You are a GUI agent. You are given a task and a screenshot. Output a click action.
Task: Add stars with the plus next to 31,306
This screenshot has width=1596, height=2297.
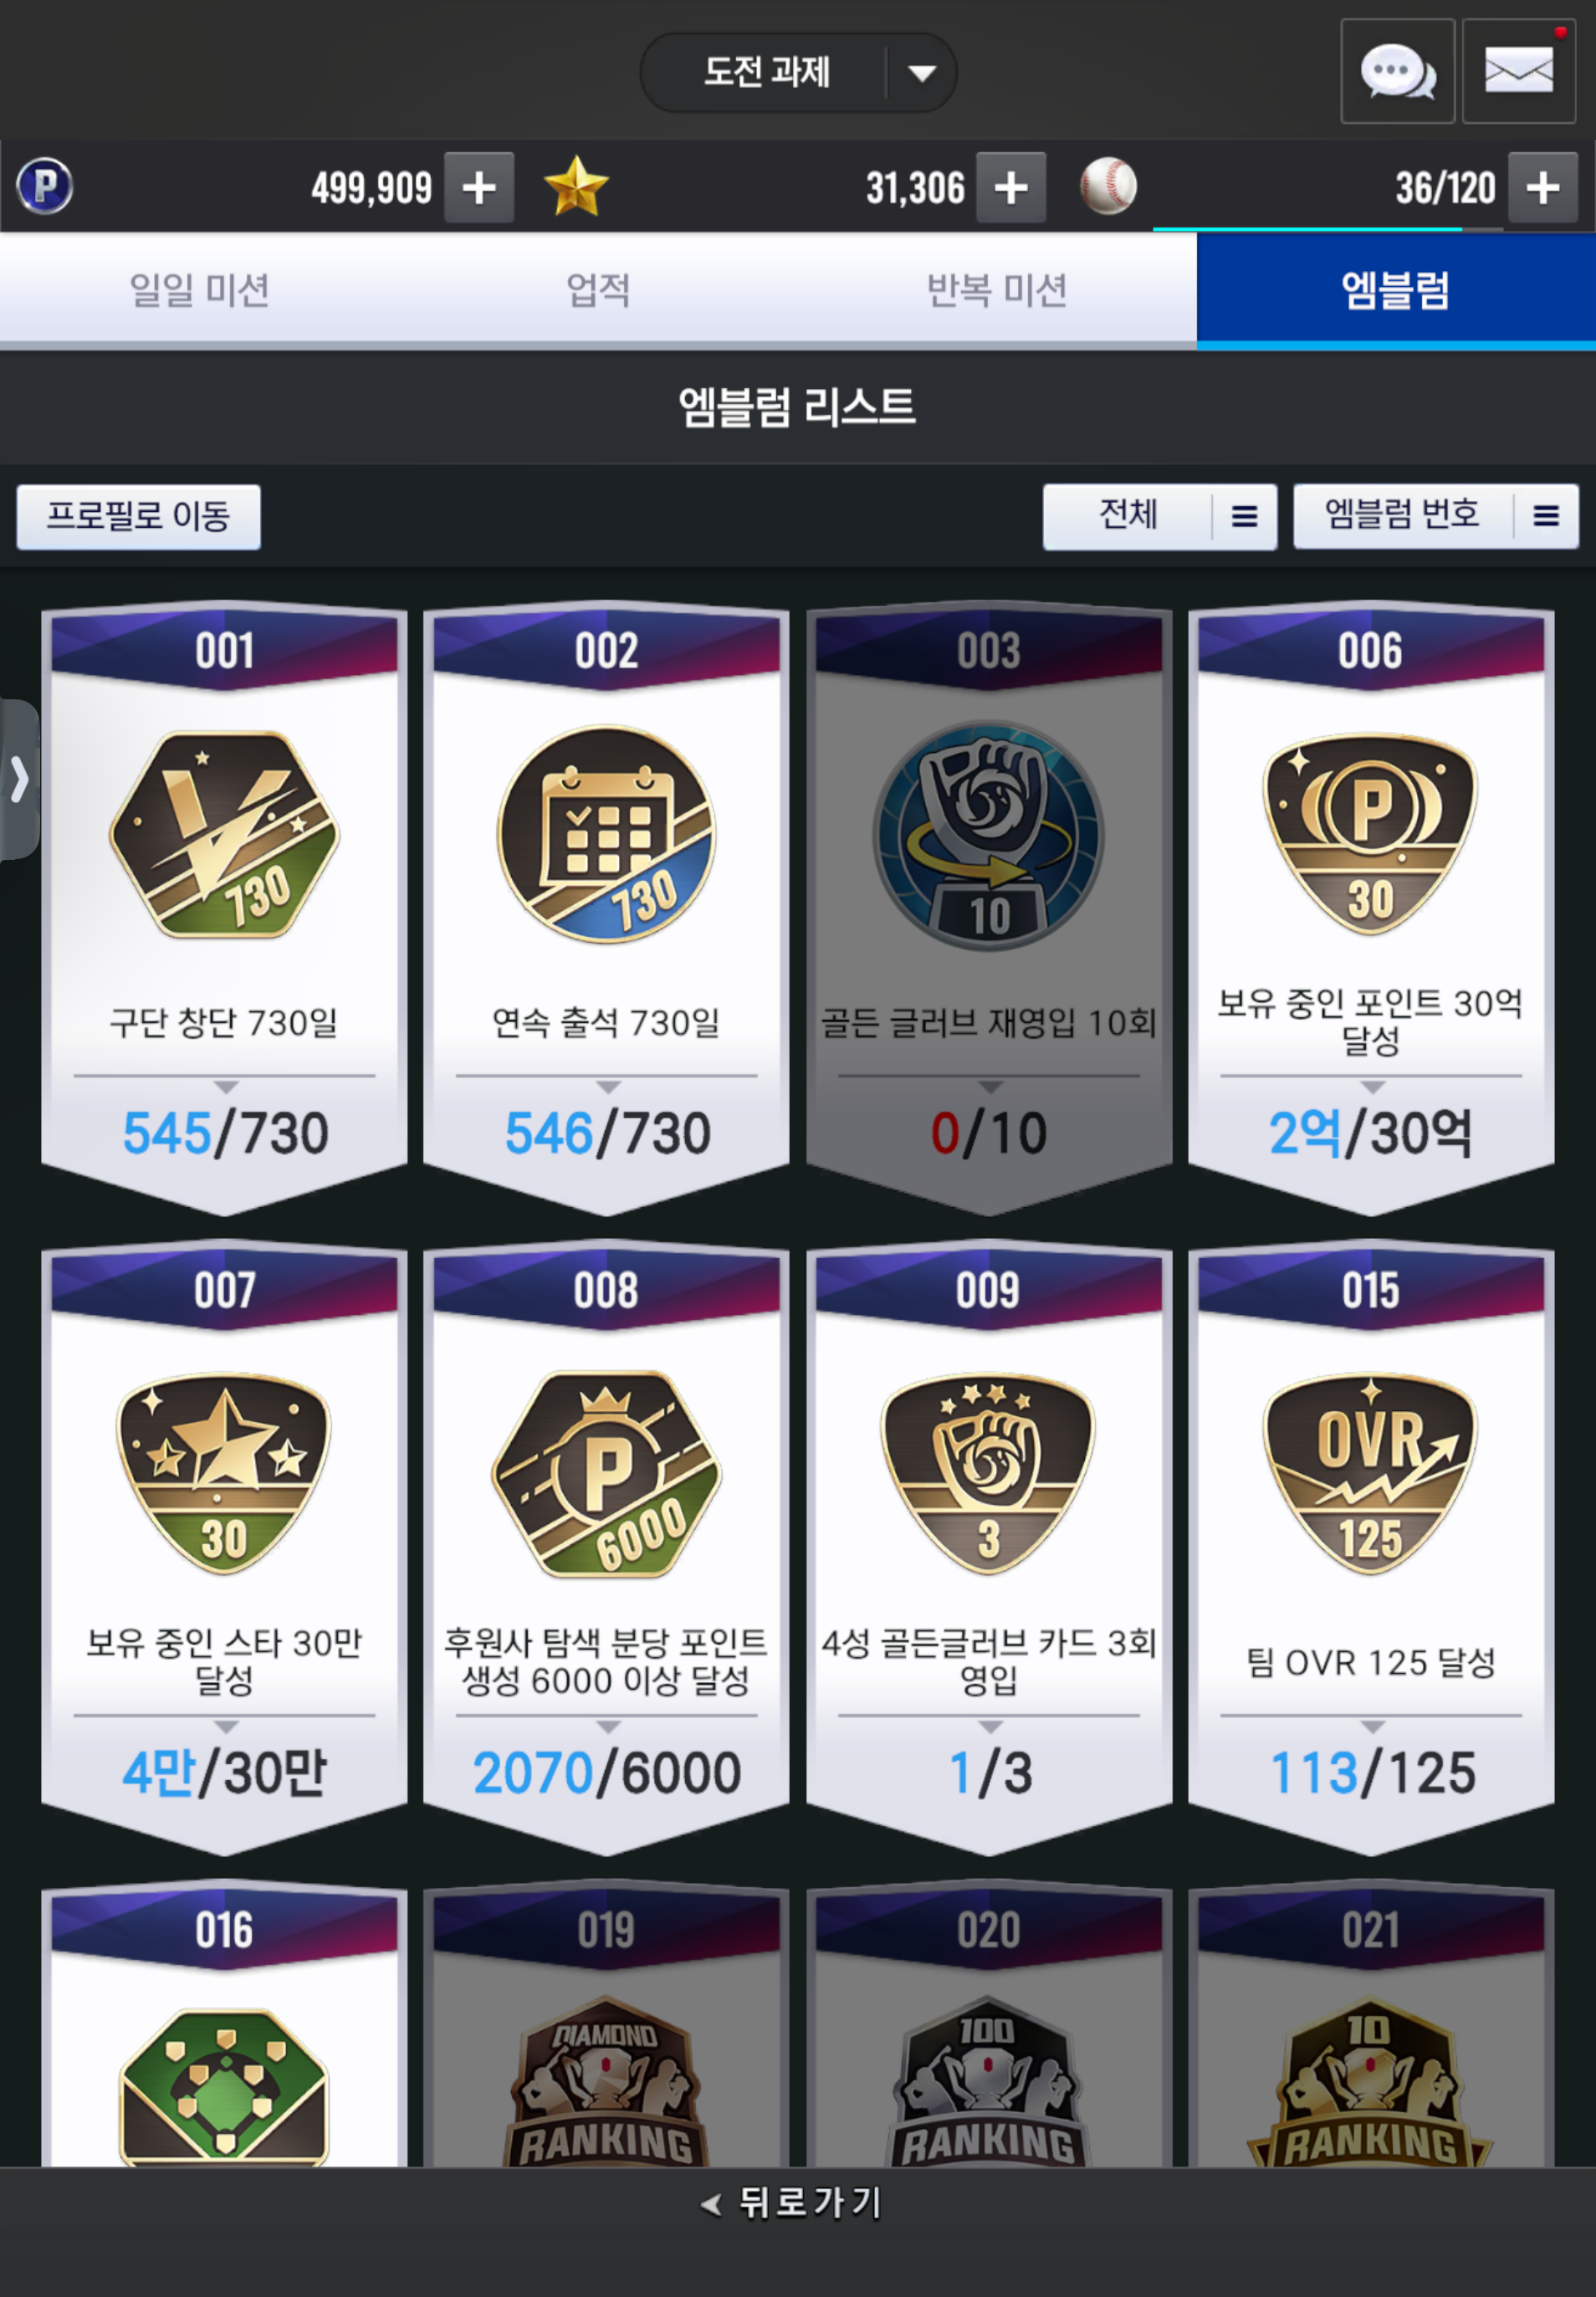click(x=1011, y=187)
